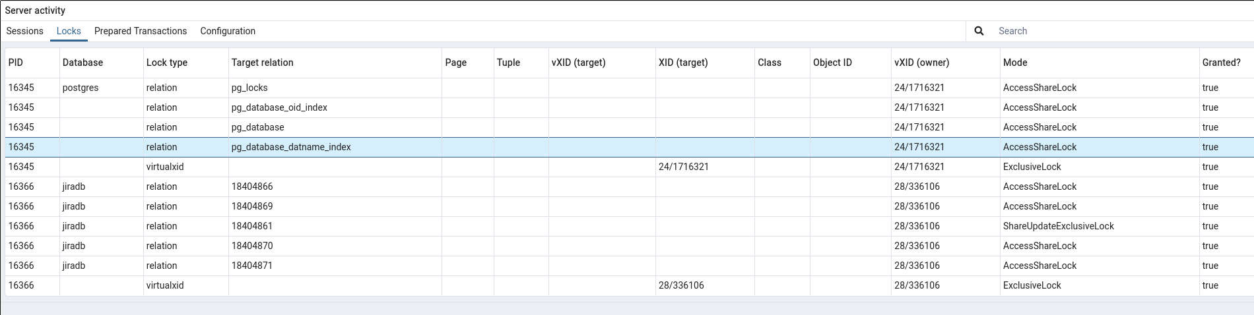The image size is (1254, 315).
Task: Select the relation 18404870 cell
Action: pos(335,246)
